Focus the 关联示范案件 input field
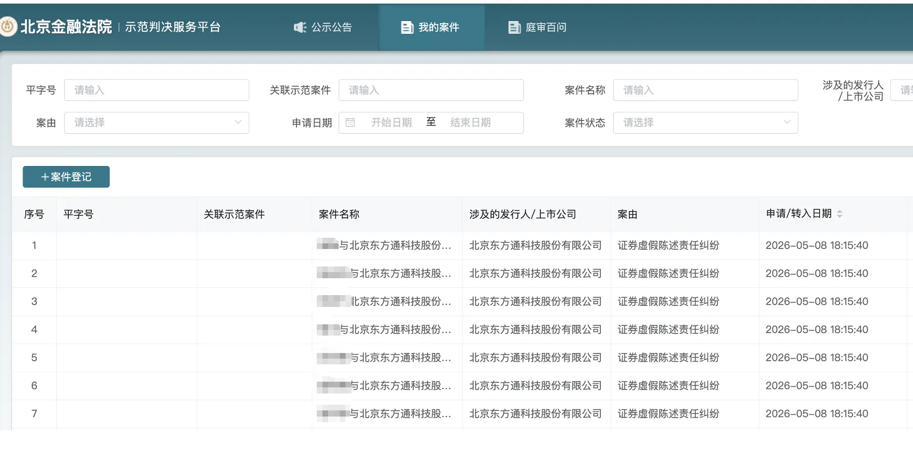This screenshot has width=913, height=456. tap(431, 90)
